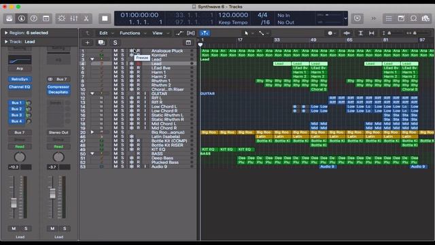Open the Note Pads button
This screenshot has height=245, width=435.
pos(401,18)
